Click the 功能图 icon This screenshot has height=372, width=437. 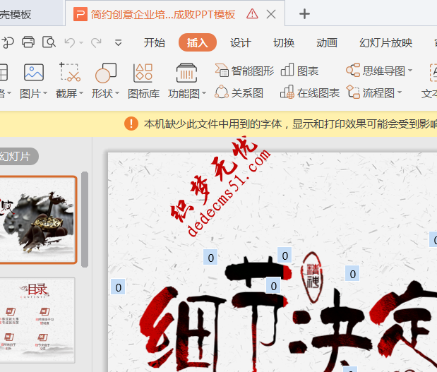point(186,73)
